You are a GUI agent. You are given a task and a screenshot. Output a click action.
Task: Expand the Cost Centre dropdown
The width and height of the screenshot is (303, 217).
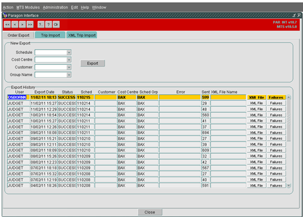69,60
